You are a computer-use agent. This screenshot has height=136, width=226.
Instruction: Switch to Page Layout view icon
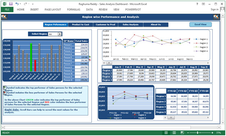174,133
